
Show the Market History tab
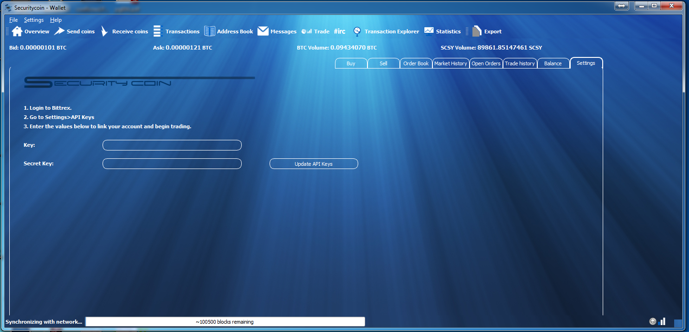(451, 63)
